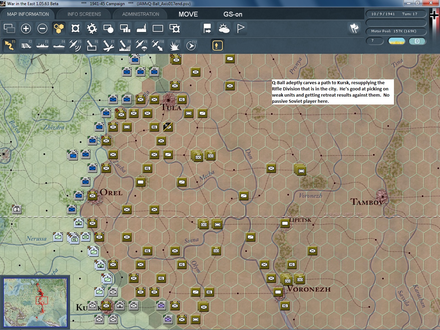Viewport: 440px width, 330px height.
Task: Click the German cross flag emblem
Action: 434,15
